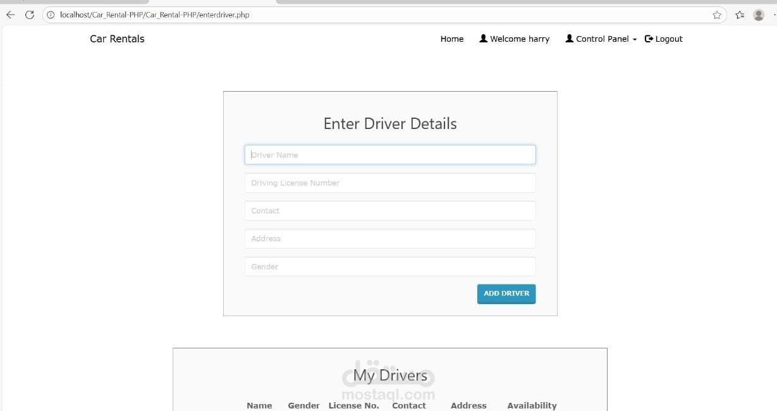View site information icon in address bar
Image resolution: width=777 pixels, height=411 pixels.
(51, 15)
